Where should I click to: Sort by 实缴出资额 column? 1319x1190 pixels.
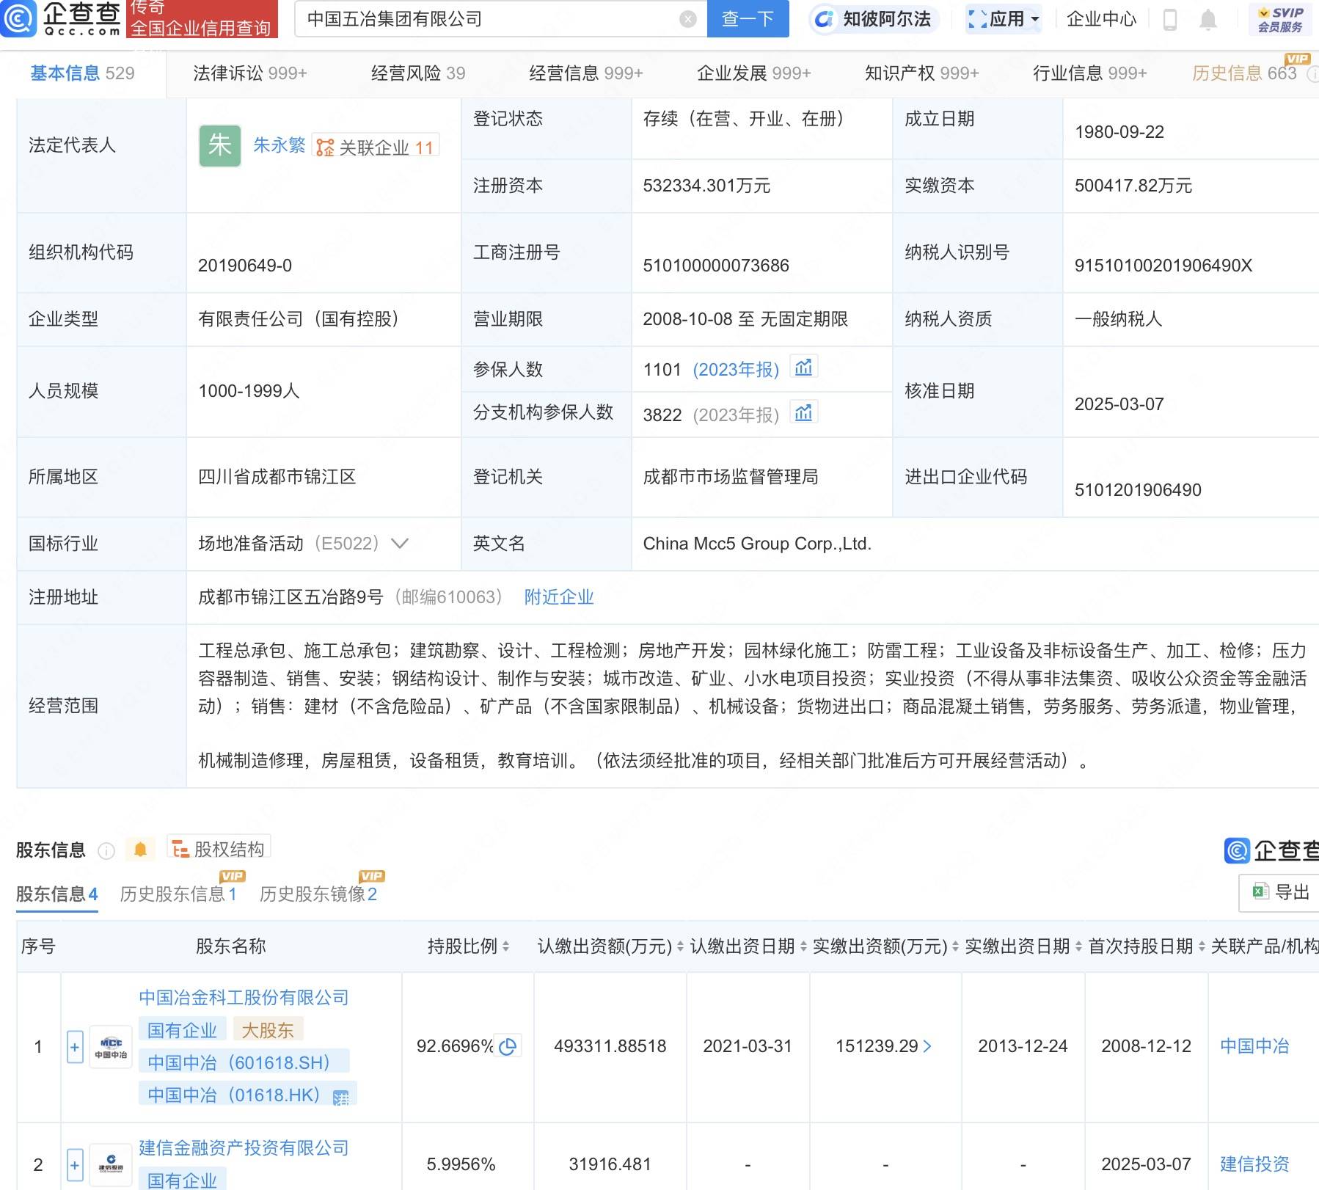click(955, 946)
